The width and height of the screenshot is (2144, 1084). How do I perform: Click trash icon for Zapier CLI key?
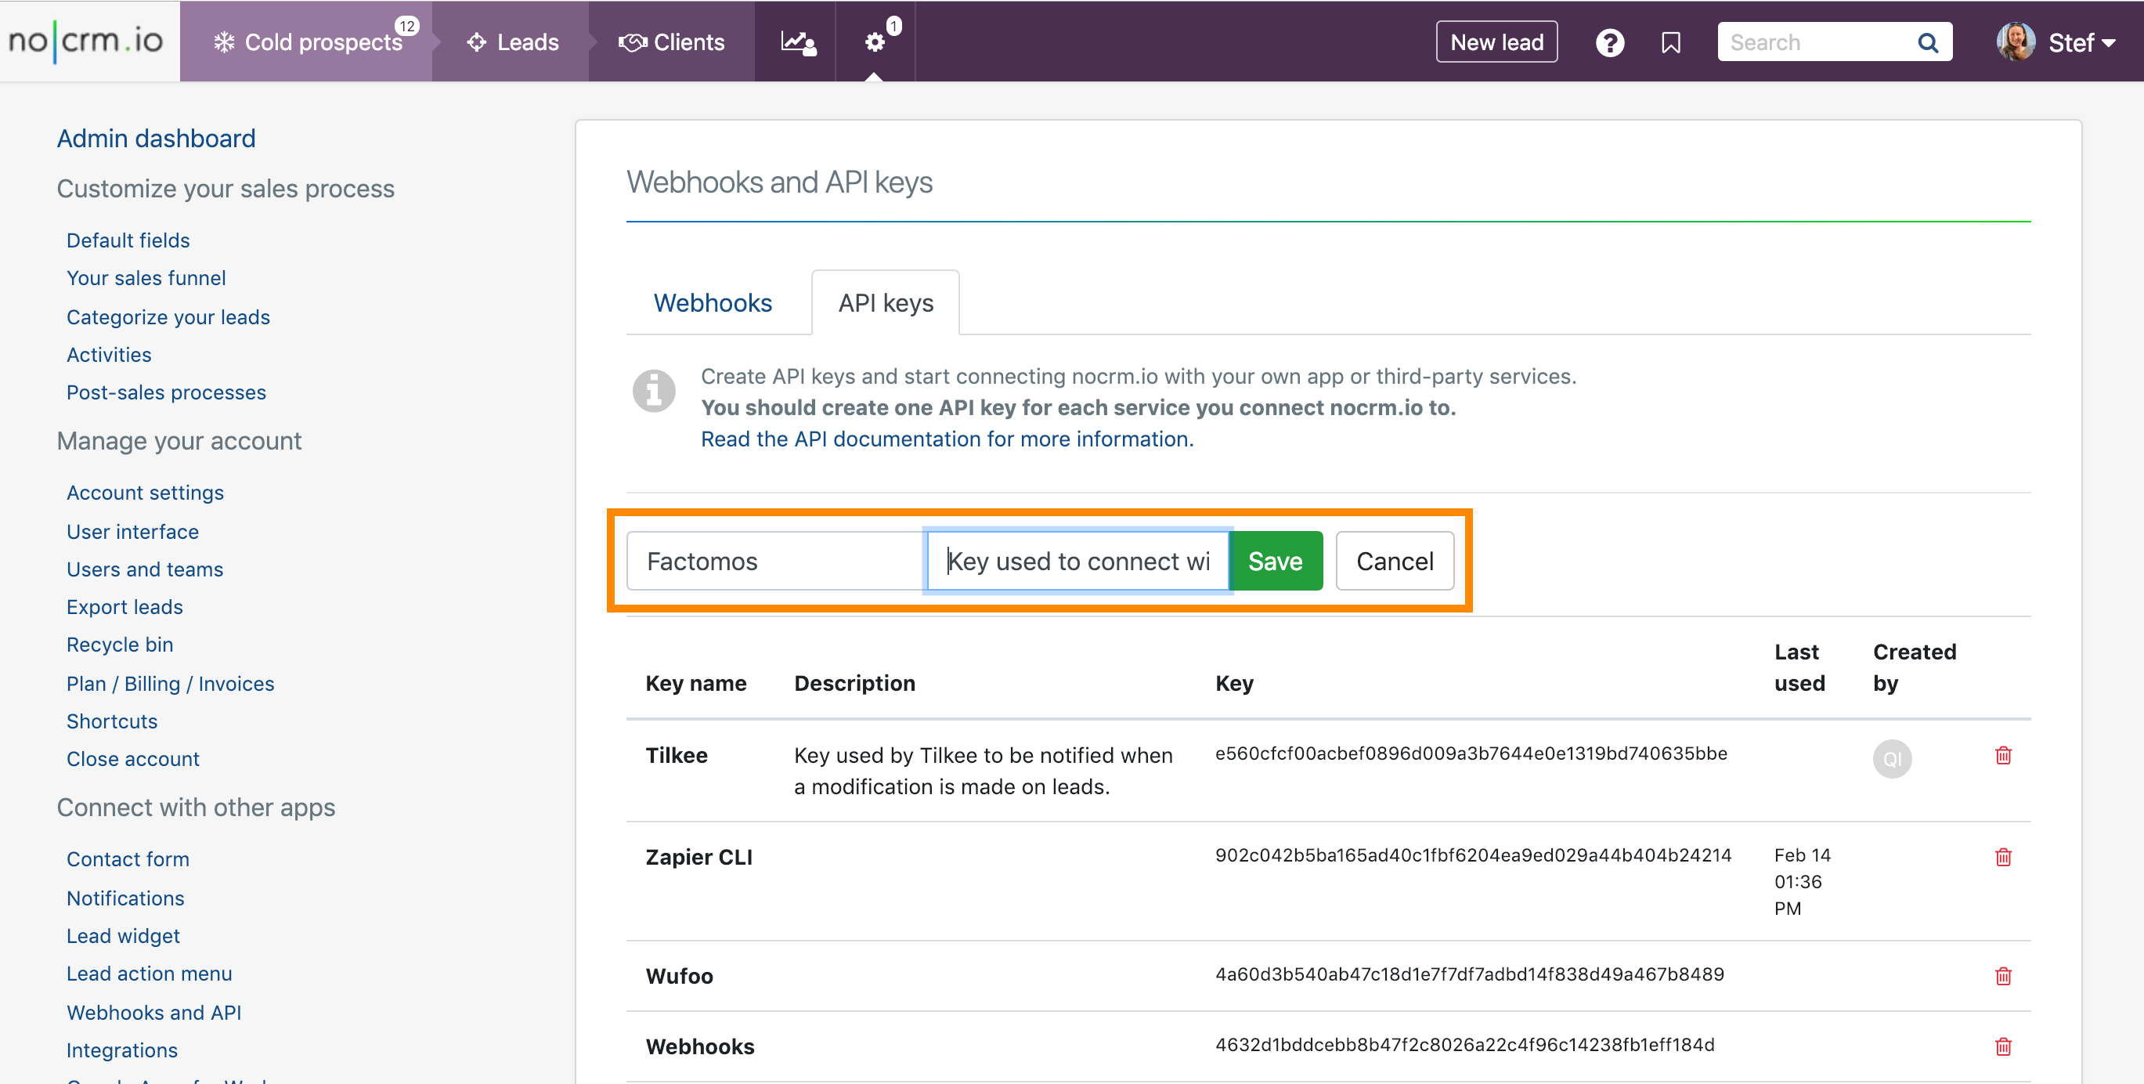[x=2002, y=857]
